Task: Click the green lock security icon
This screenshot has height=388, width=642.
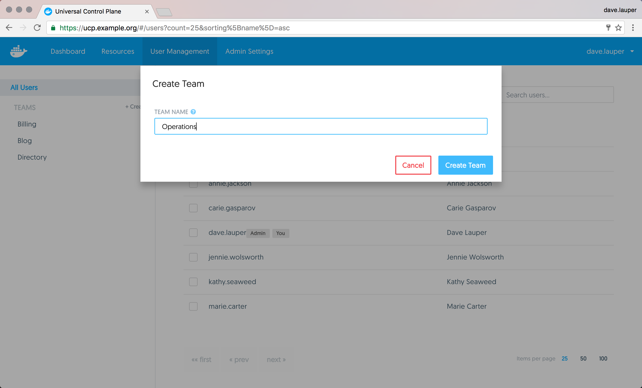Action: point(53,28)
